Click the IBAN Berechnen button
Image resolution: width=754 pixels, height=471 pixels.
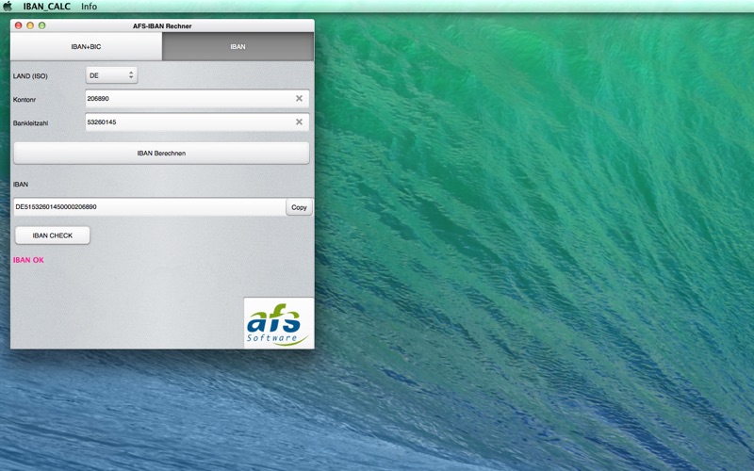click(161, 154)
